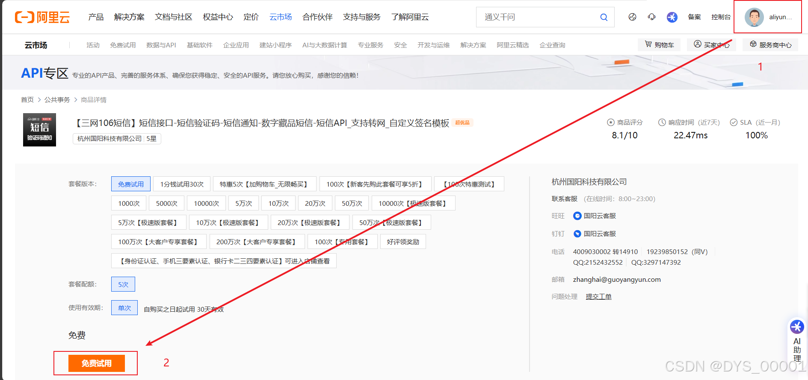Viewport: 808px width, 380px height.
Task: Click the 钉钉 国阳云客服 contact icon
Action: (x=577, y=234)
